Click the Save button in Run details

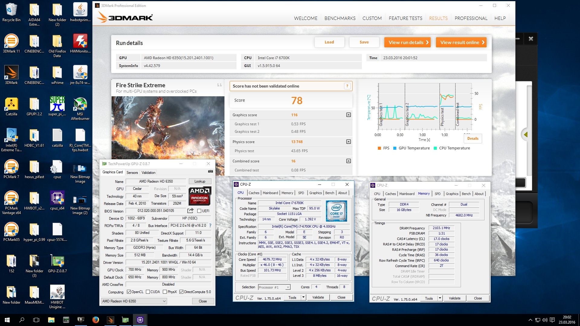coord(364,42)
